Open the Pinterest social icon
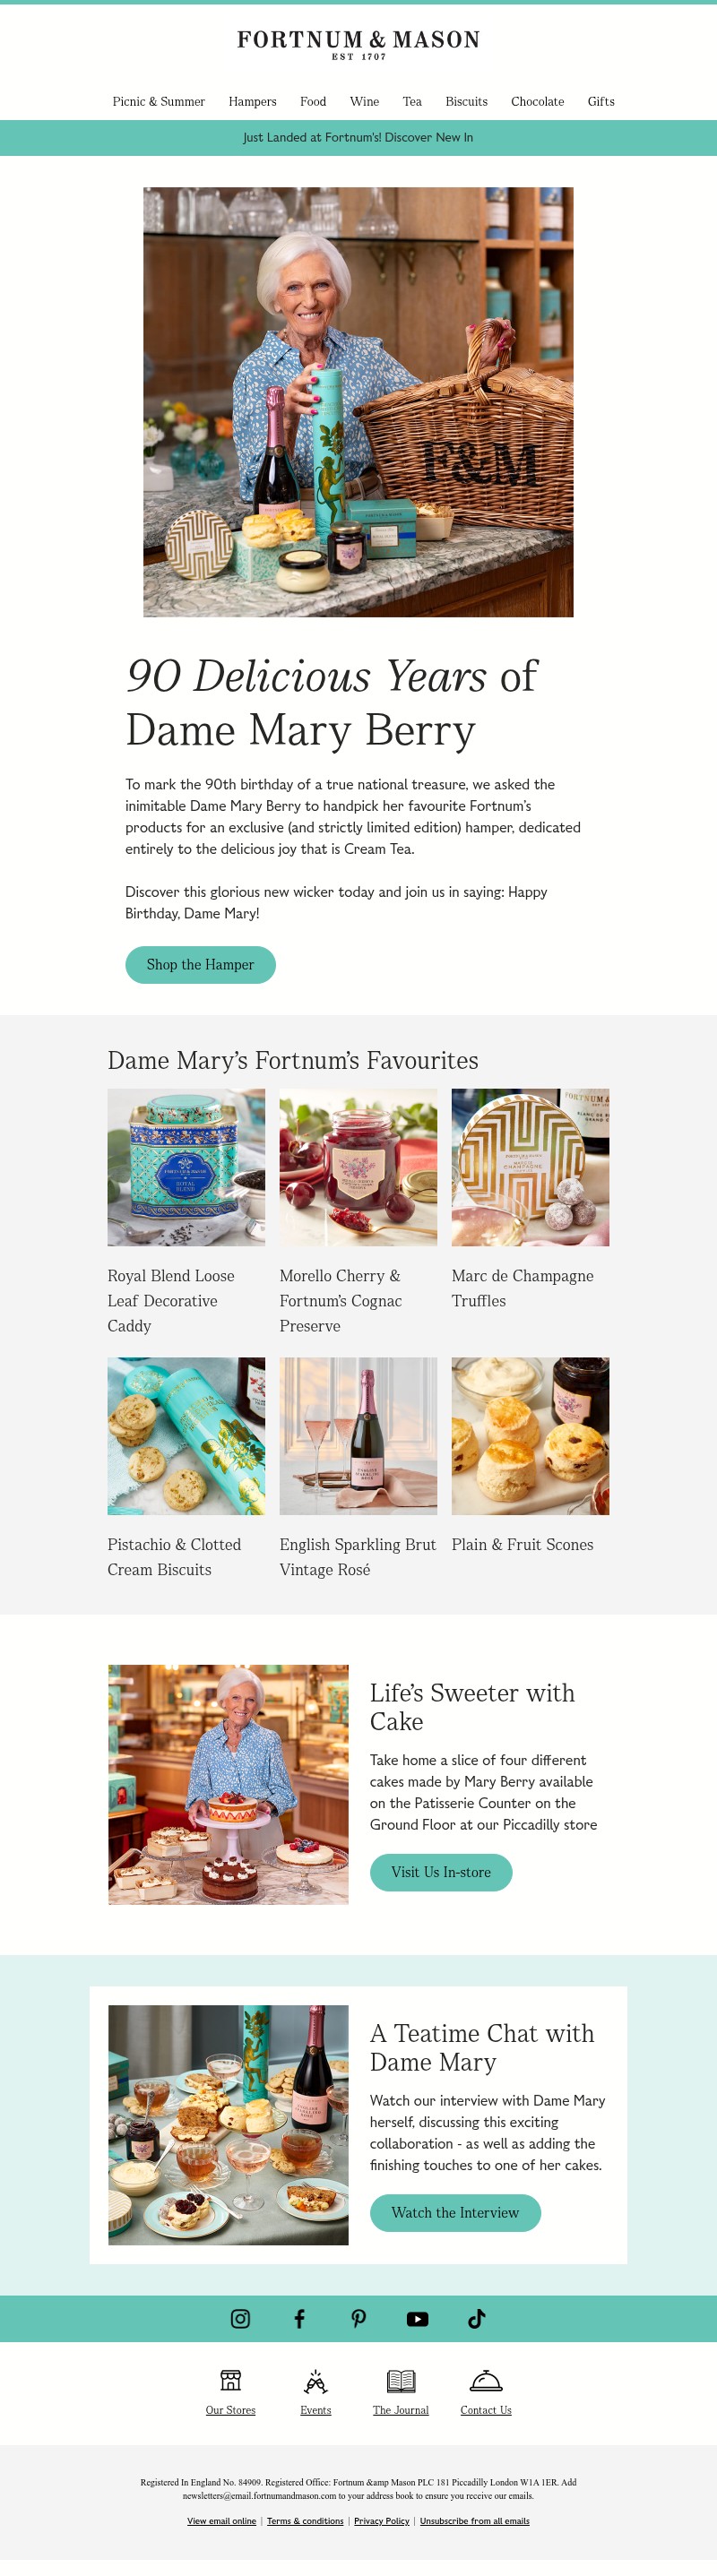Image resolution: width=717 pixels, height=2576 pixels. 358,2319
